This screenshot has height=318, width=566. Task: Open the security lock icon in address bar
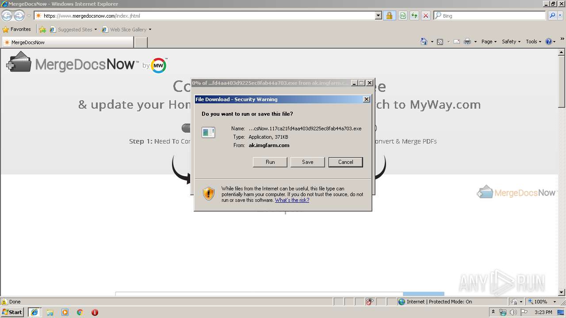point(389,16)
